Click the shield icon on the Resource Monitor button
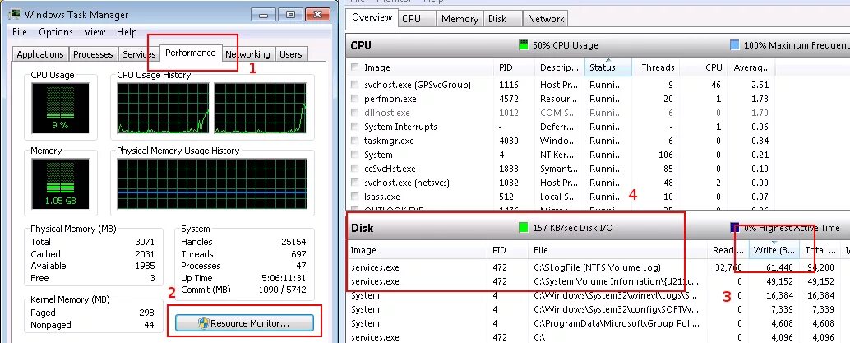850x343 pixels. 203,323
